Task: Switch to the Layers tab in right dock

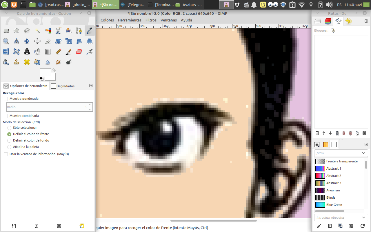Action: [318, 21]
